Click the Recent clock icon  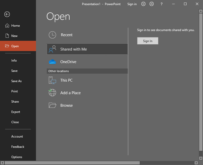point(52,35)
